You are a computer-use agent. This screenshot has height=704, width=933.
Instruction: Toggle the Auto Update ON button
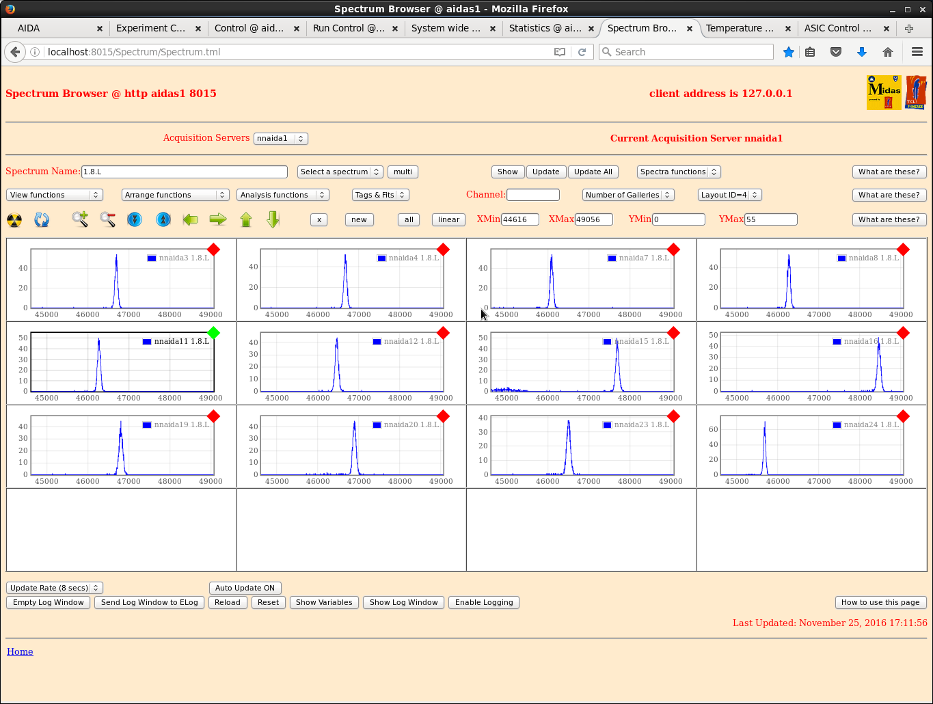tap(245, 588)
